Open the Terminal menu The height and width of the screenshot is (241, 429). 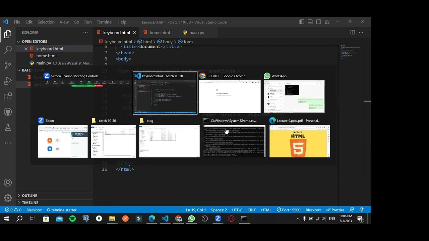(105, 22)
